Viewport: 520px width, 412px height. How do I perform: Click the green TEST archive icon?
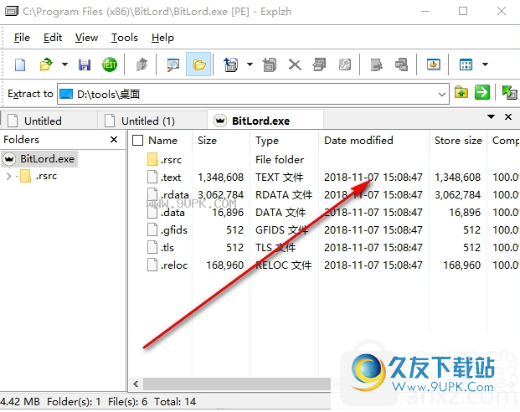pyautogui.click(x=110, y=64)
